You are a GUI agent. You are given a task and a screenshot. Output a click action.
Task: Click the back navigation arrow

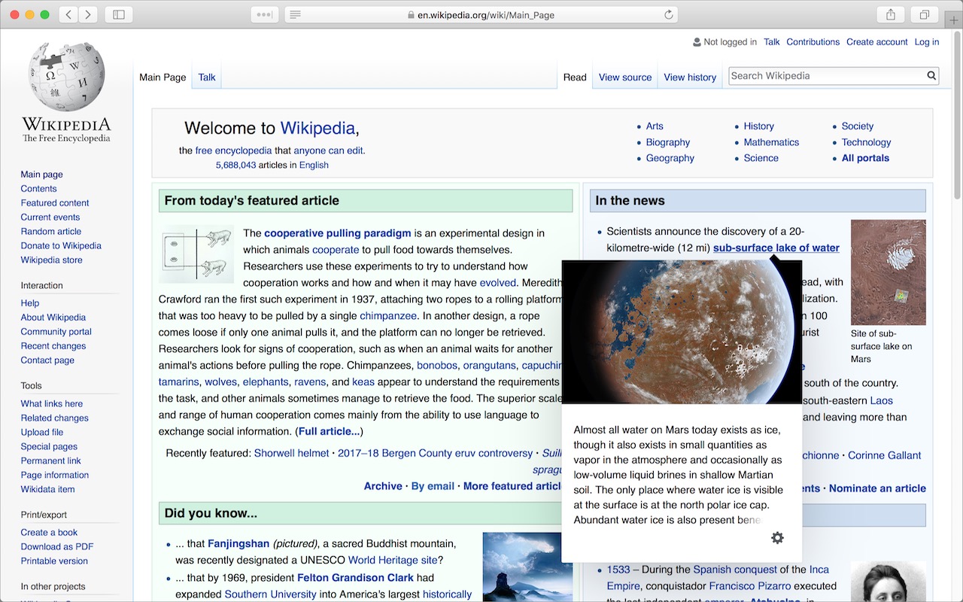click(68, 14)
